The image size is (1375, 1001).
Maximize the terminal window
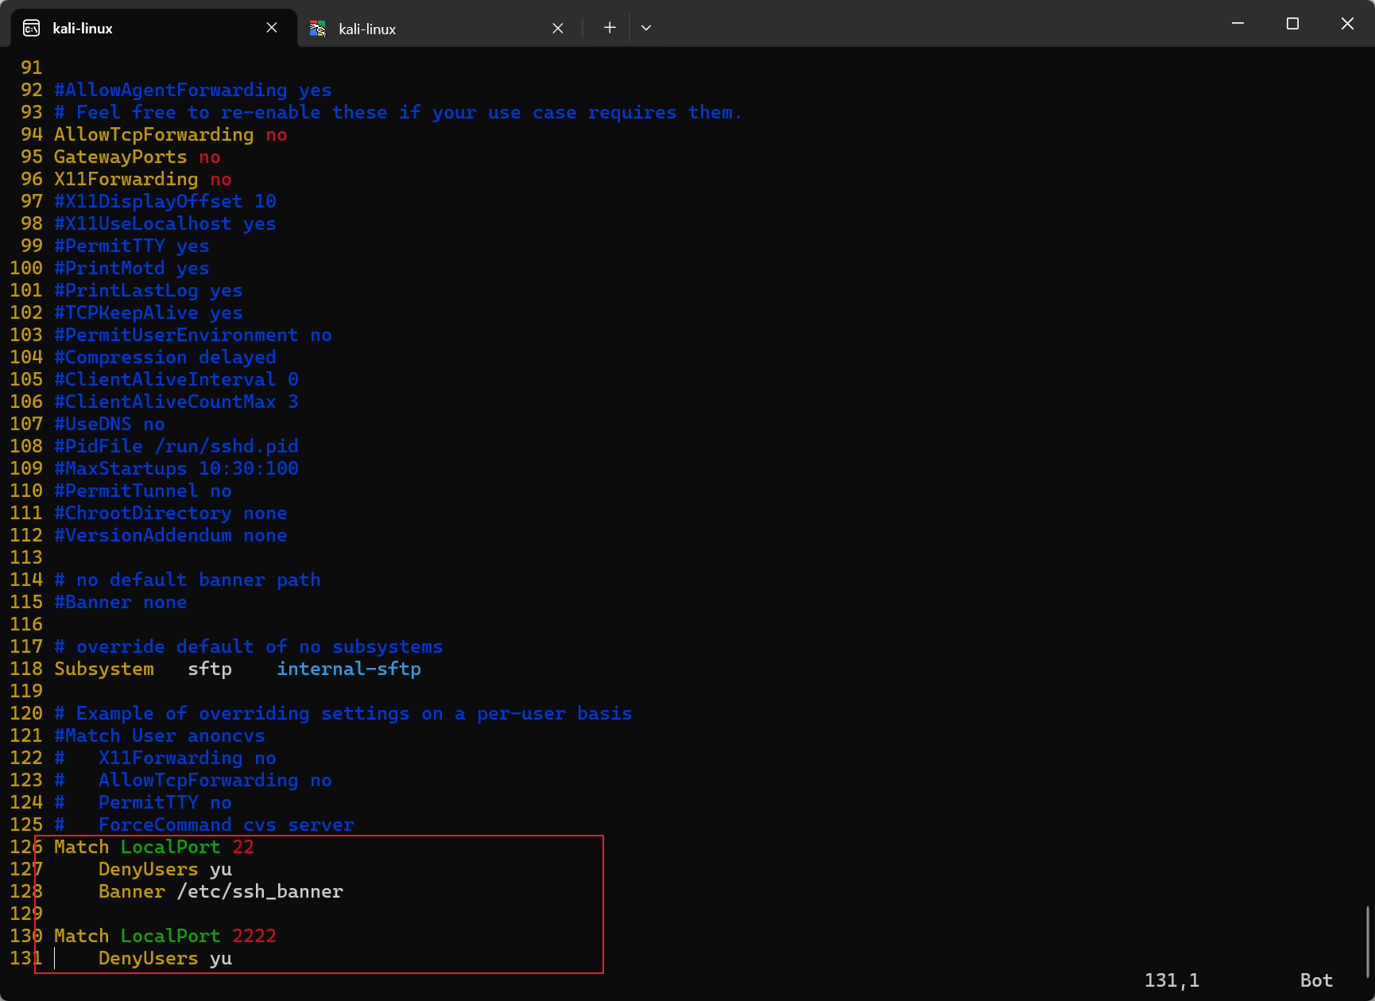1292,24
